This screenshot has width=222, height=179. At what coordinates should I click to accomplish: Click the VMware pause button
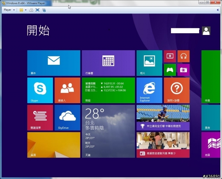[x=21, y=10]
